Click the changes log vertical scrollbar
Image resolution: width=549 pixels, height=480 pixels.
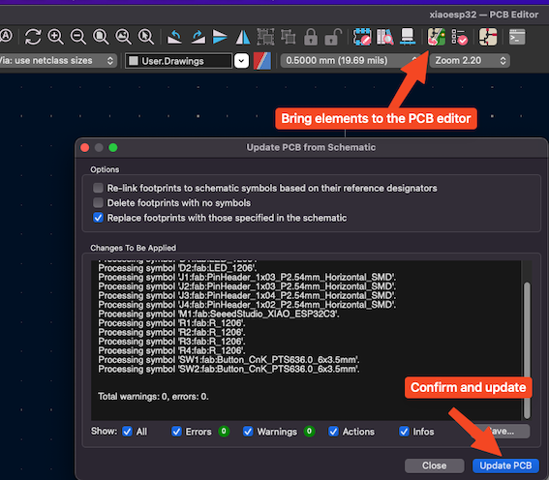pos(527,350)
